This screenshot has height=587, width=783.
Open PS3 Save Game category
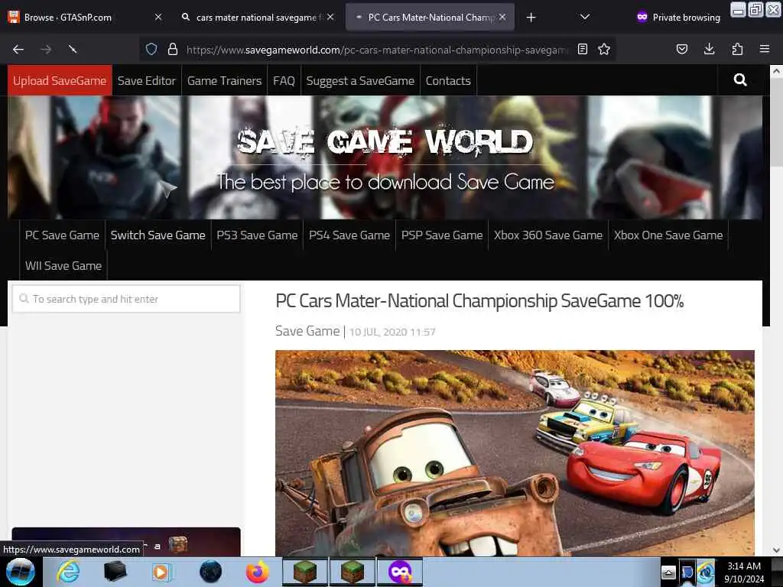click(257, 235)
